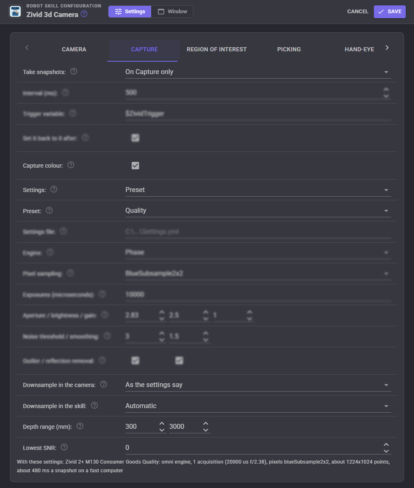Open help icon for Depth range (mm)
The height and width of the screenshot is (488, 414).
tap(79, 426)
